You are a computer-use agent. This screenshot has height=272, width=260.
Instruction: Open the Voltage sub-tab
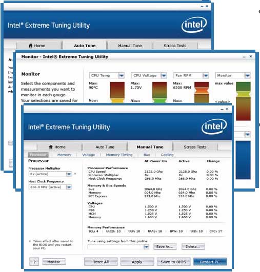[89, 155]
